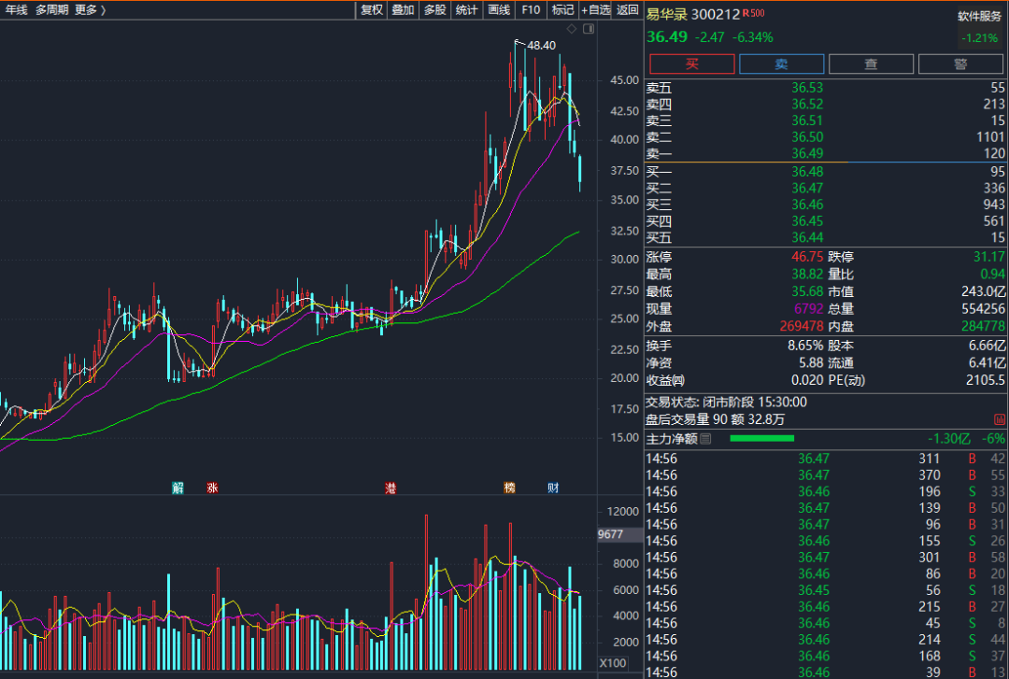The image size is (1009, 679).
Task: Click the PE(动) value 2105.5
Action: [x=986, y=380]
